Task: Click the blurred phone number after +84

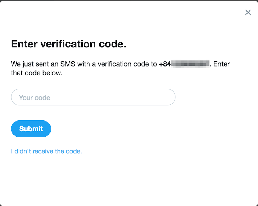Action: pos(190,64)
